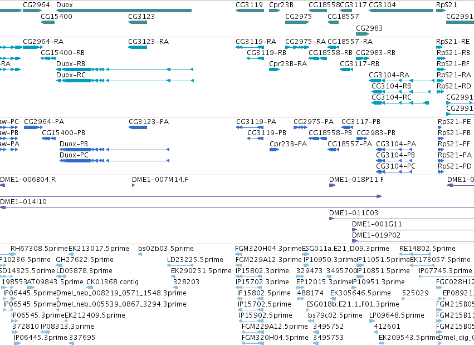Select transcript CG3119-RA

(x=250, y=47)
